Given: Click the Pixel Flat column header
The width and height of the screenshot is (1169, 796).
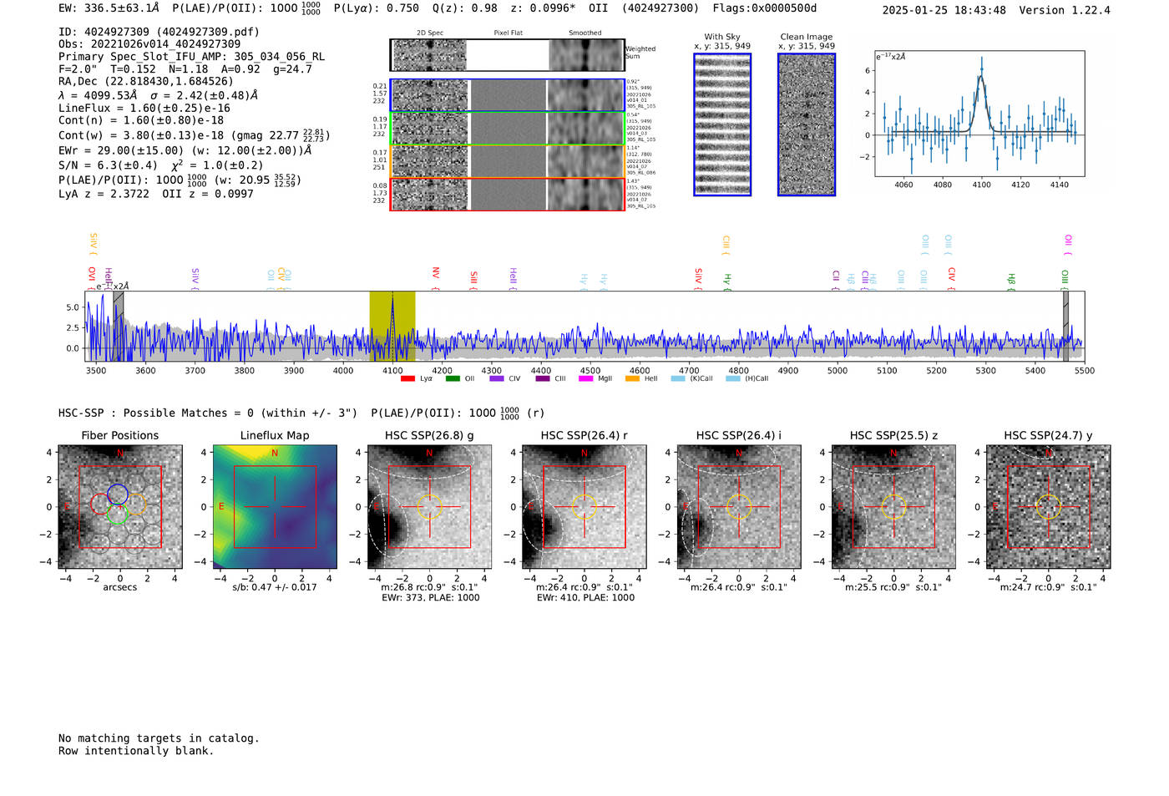Looking at the screenshot, I should pyautogui.click(x=508, y=33).
